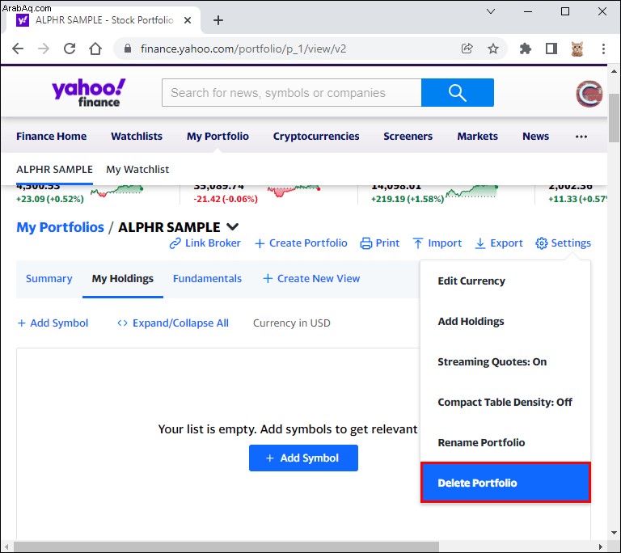Click the small Add Symbol link
Screen dimensions: 621x553
pyautogui.click(x=53, y=323)
